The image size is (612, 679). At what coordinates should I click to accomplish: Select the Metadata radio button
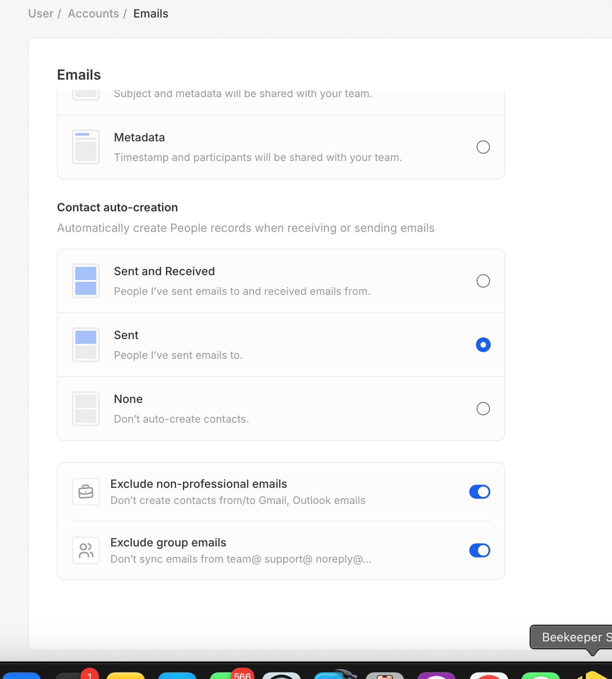point(483,147)
